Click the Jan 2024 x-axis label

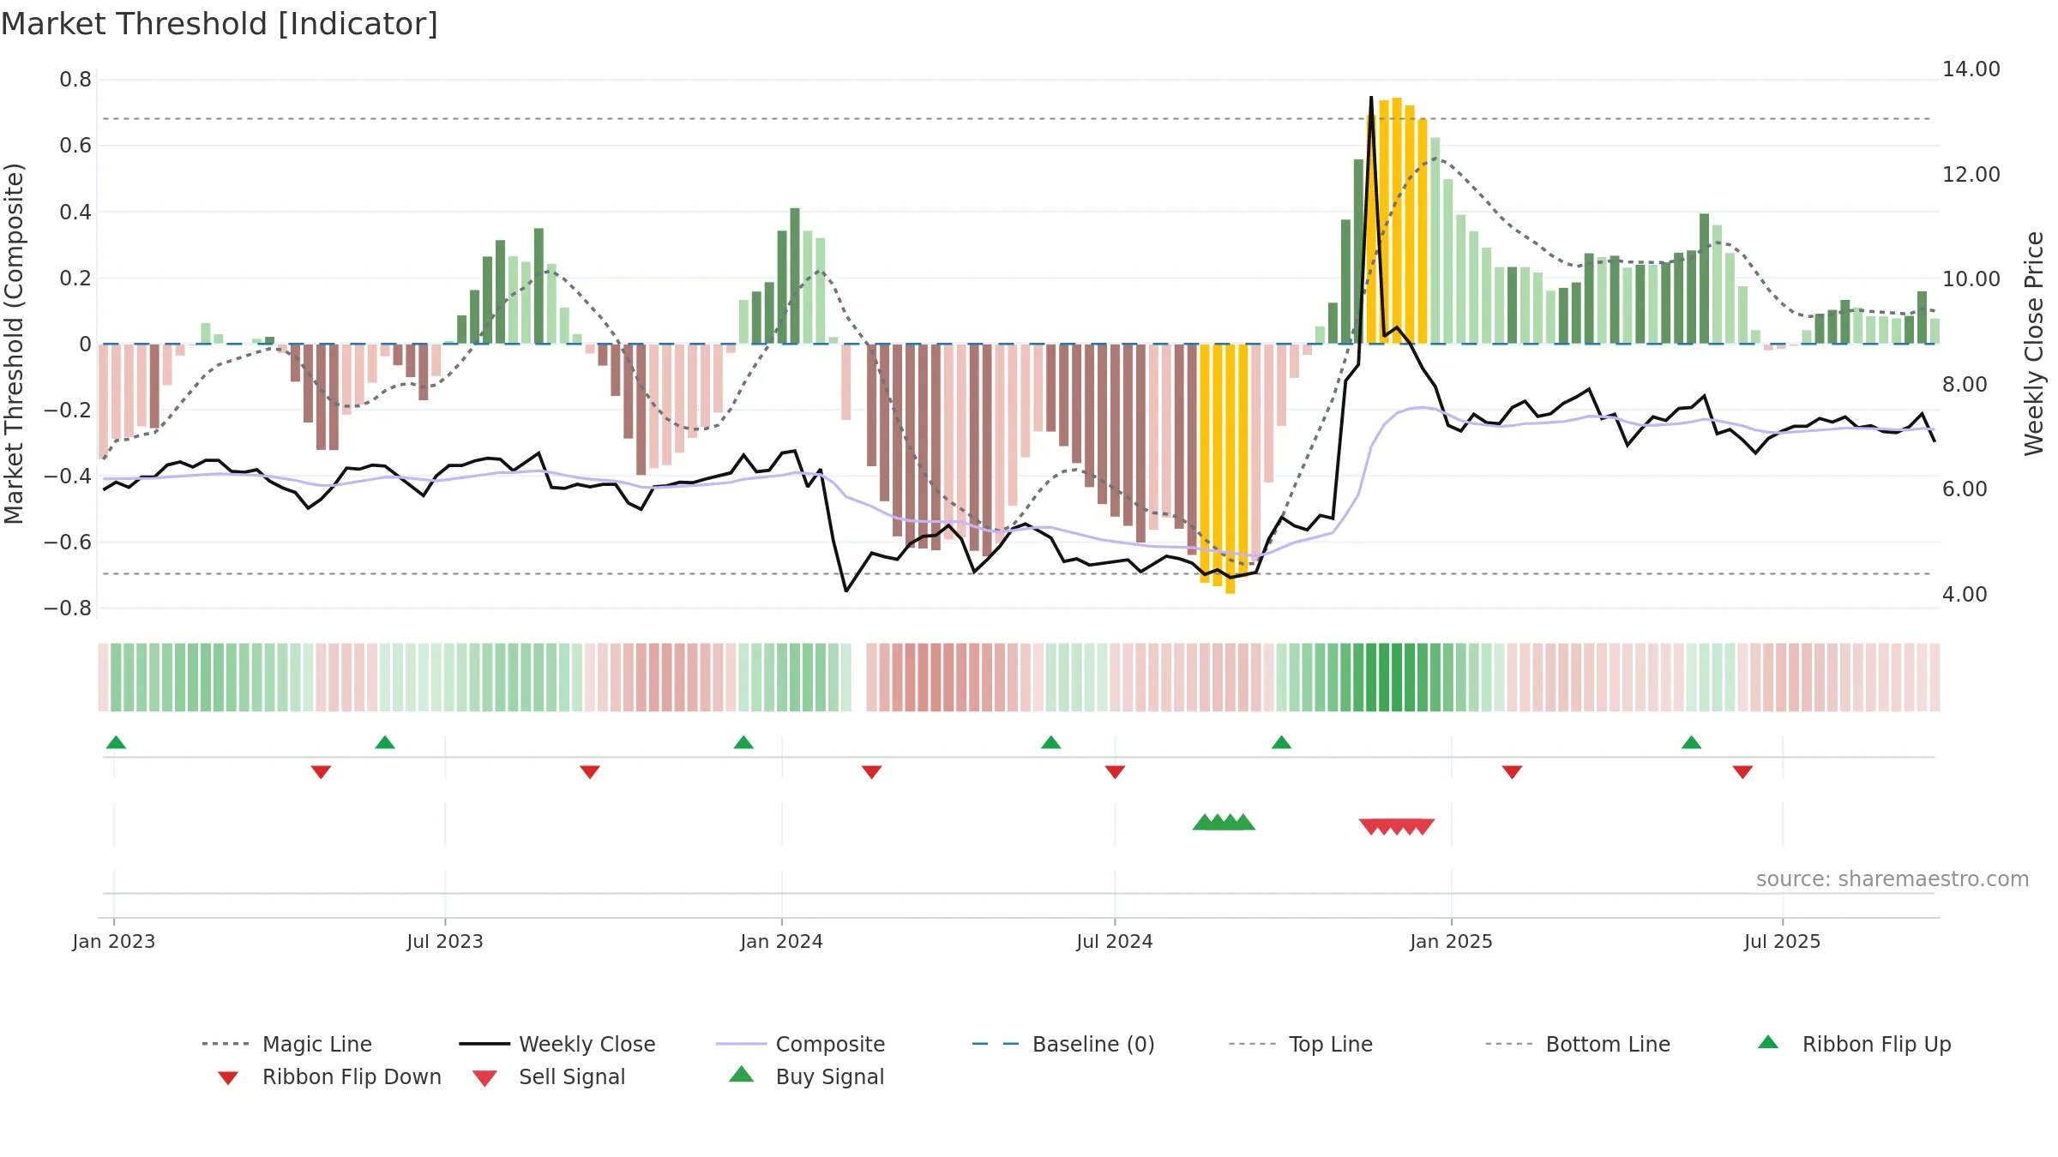point(782,941)
